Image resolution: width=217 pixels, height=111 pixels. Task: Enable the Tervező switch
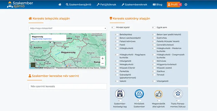click(154, 75)
